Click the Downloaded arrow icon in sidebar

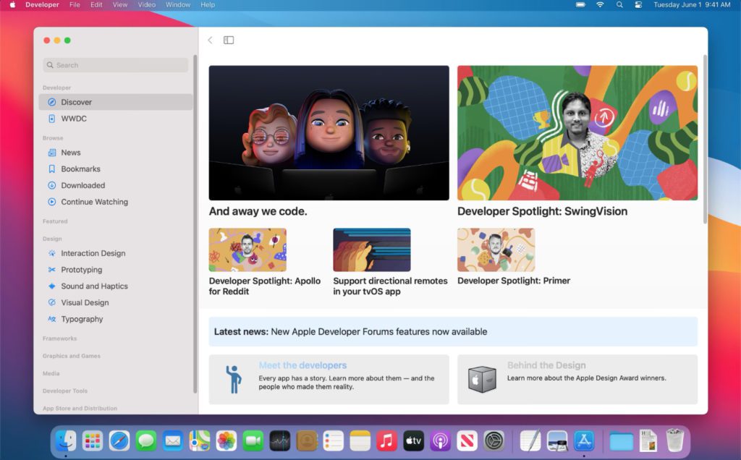[52, 185]
